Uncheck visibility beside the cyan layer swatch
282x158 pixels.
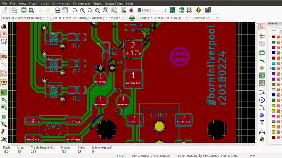point(278,63)
